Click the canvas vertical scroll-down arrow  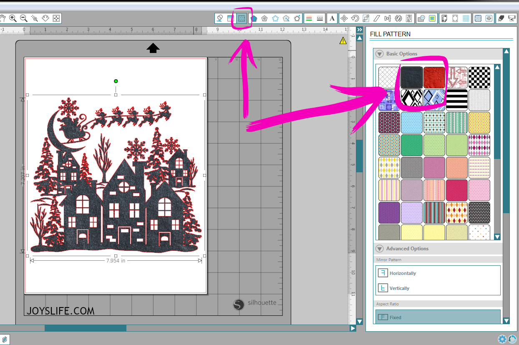coord(359,322)
